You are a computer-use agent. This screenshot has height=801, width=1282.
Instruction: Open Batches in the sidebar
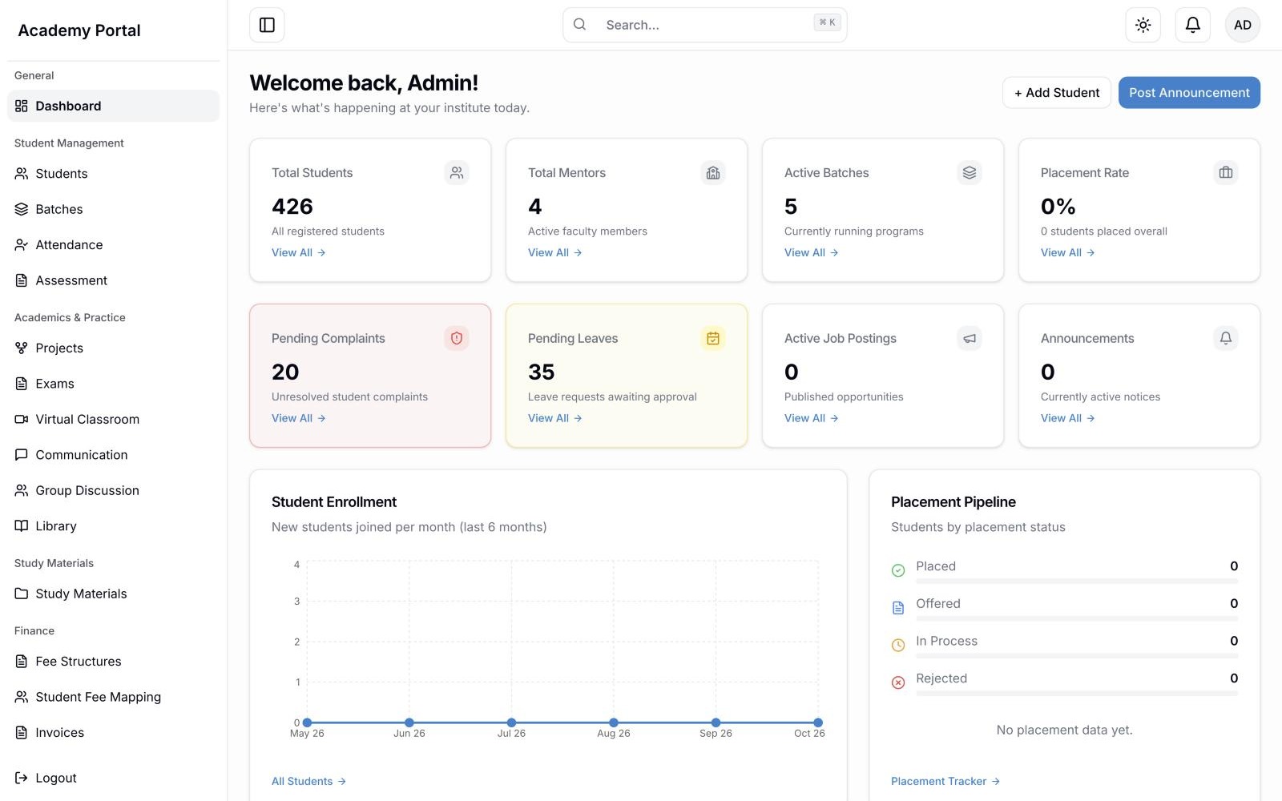pos(113,209)
